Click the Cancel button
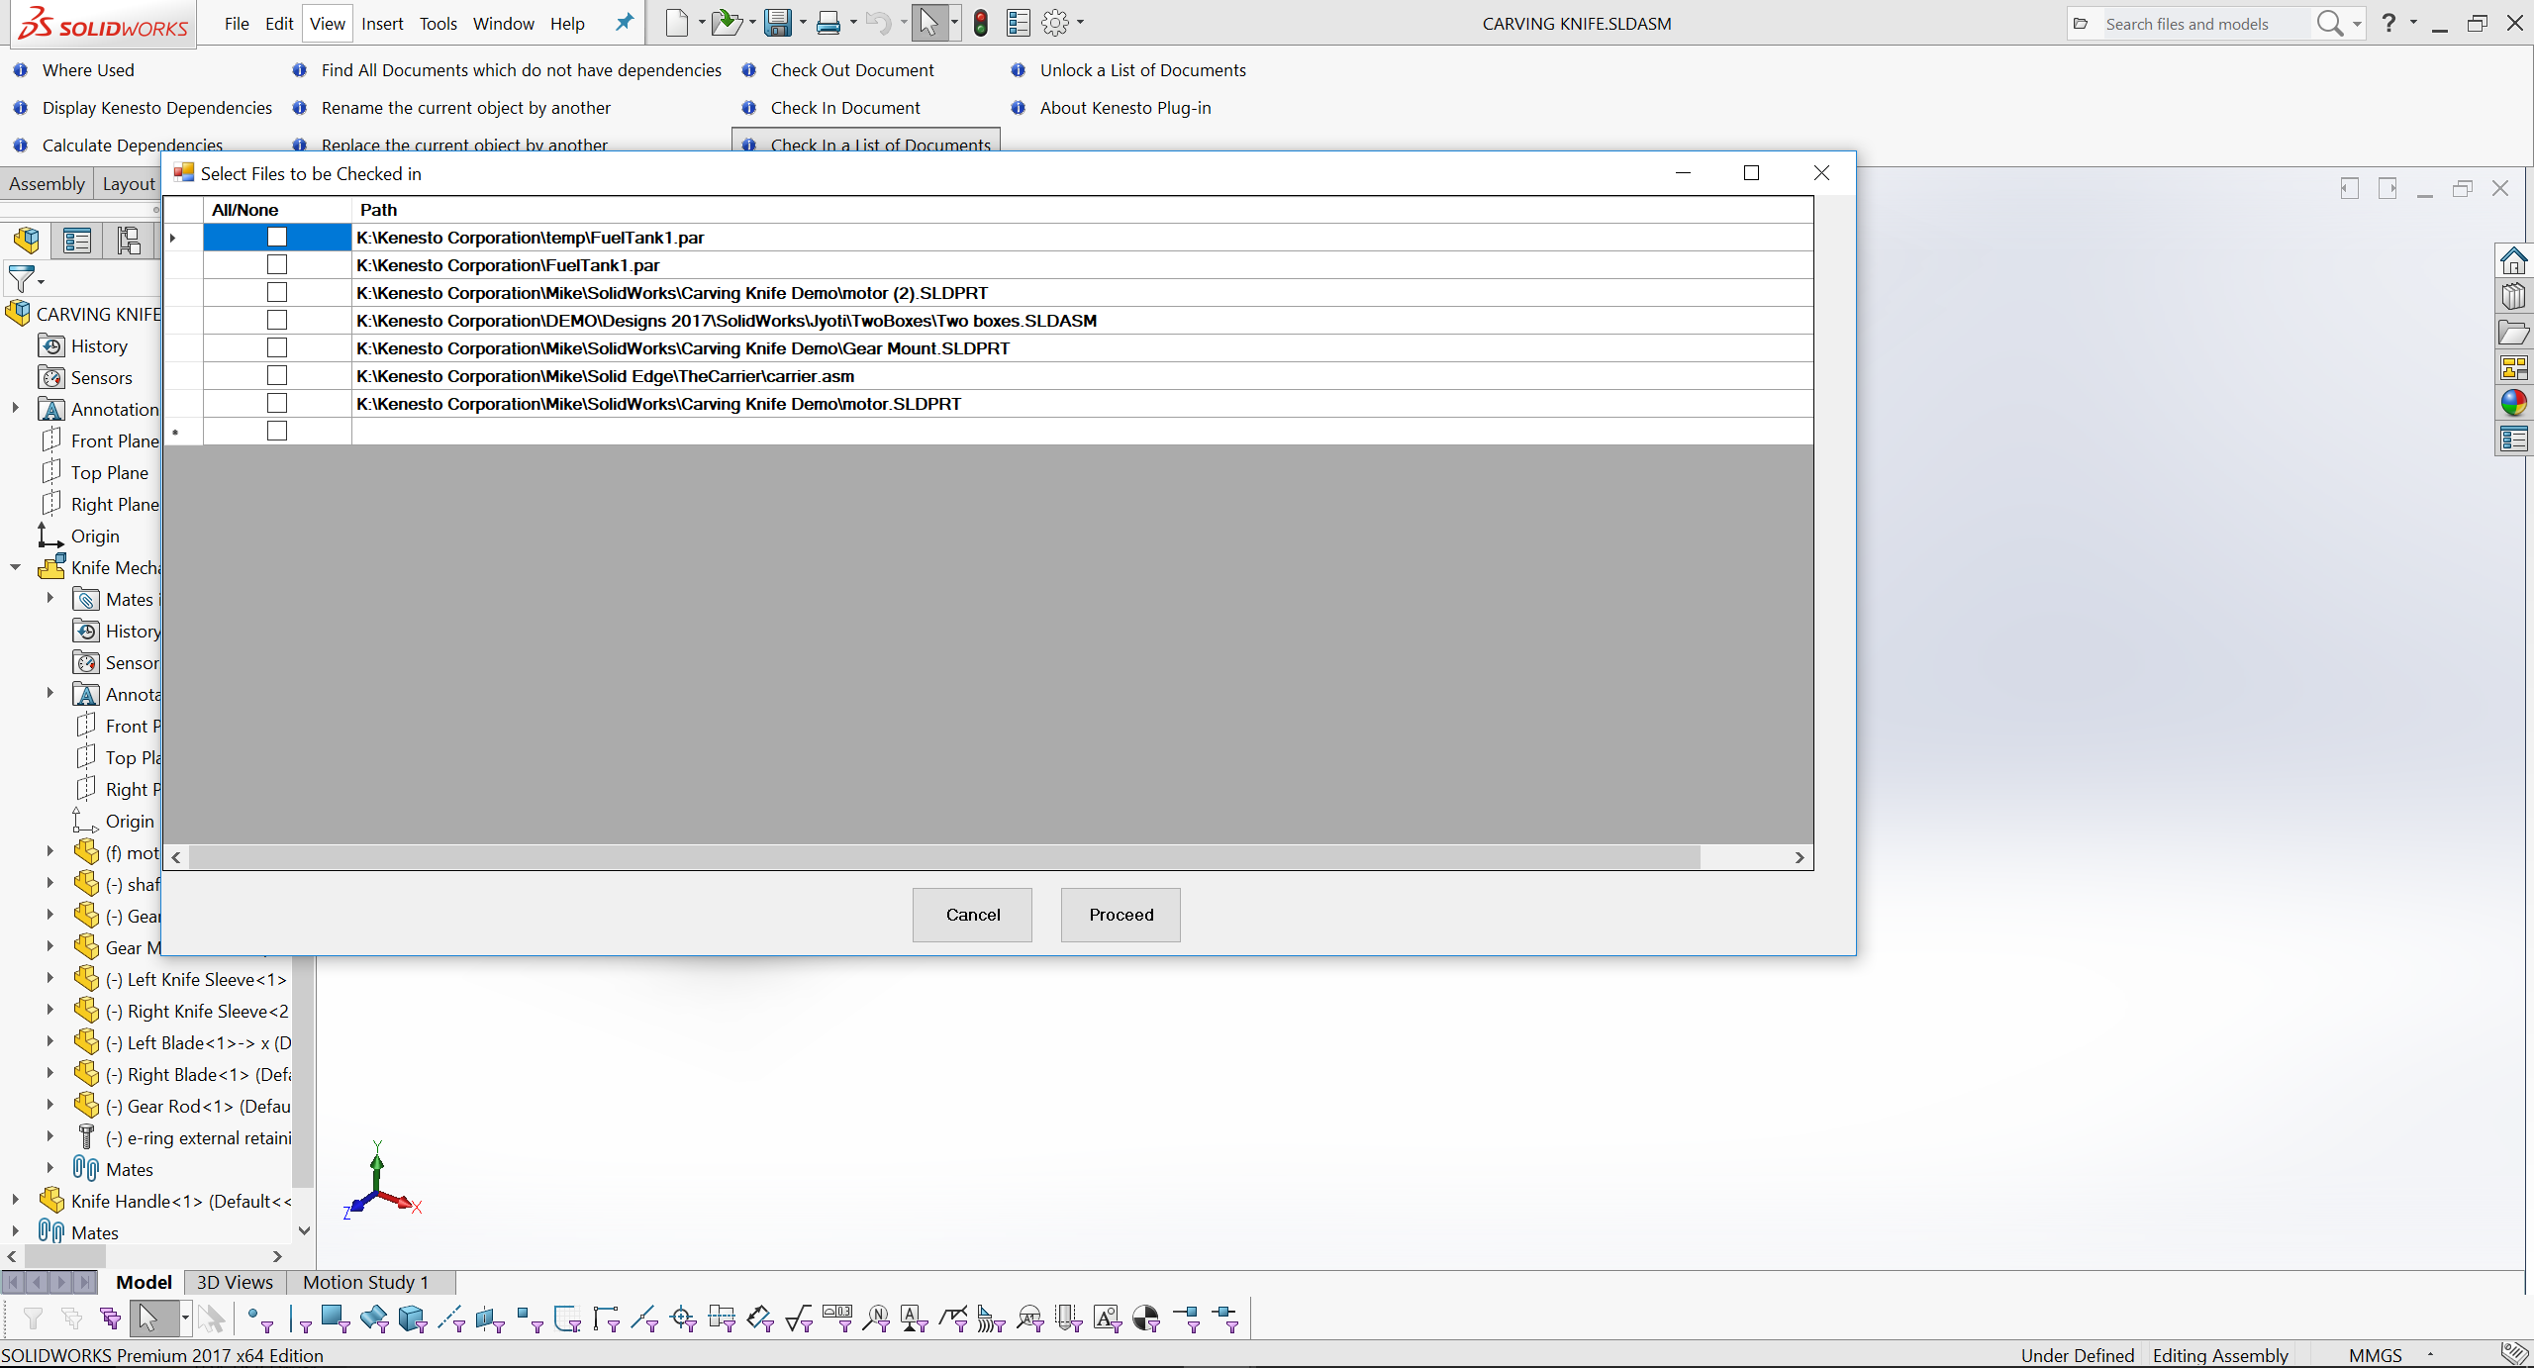This screenshot has height=1368, width=2534. click(x=972, y=915)
